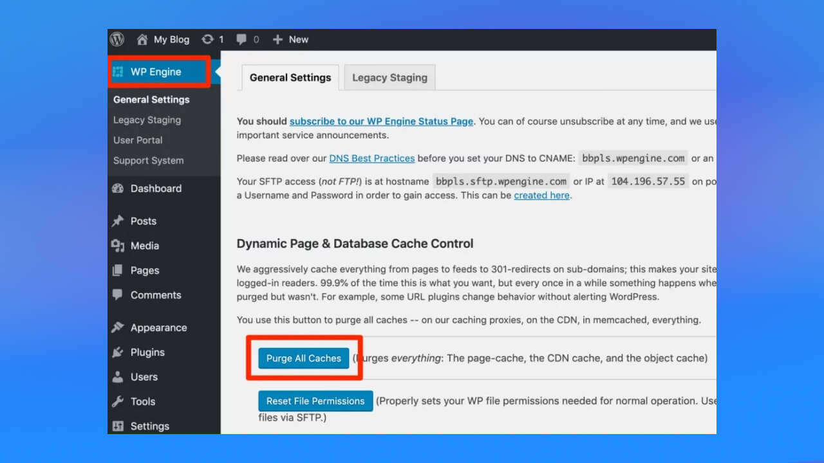Click the Settings sliders icon

click(118, 426)
